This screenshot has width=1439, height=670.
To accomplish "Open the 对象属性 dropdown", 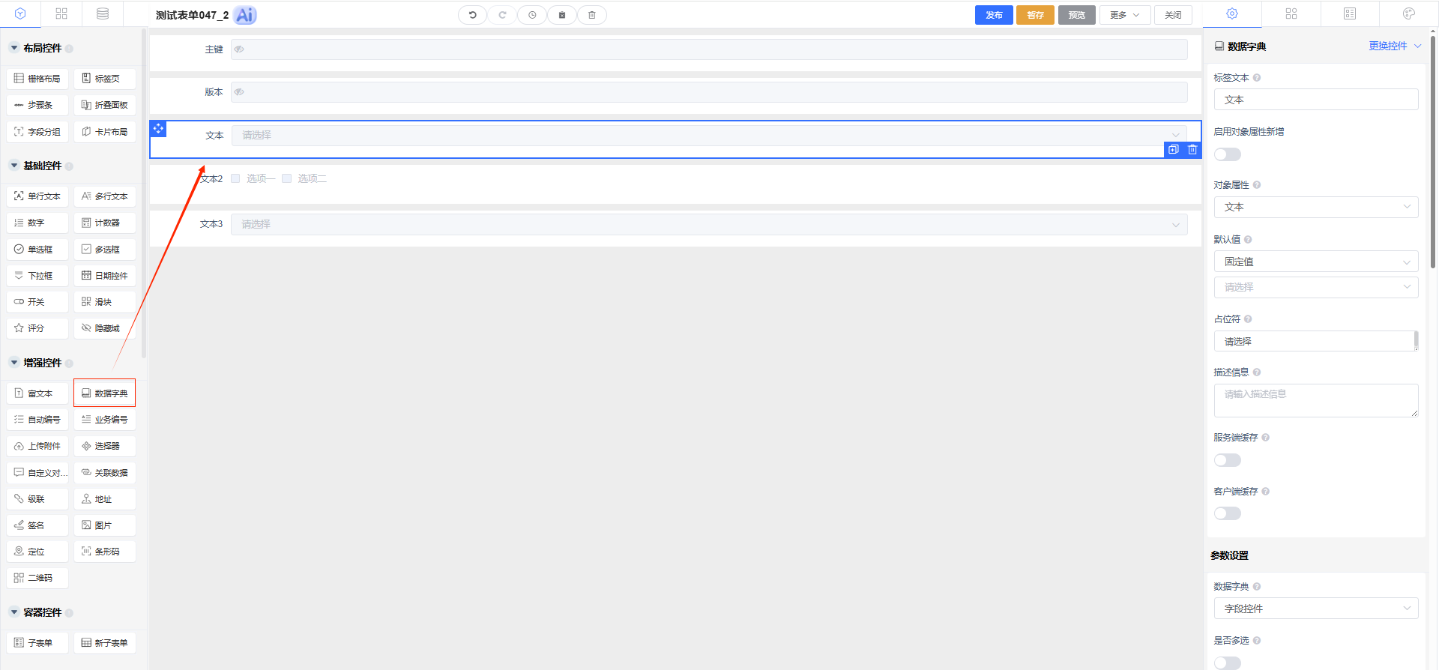I will click(x=1315, y=207).
